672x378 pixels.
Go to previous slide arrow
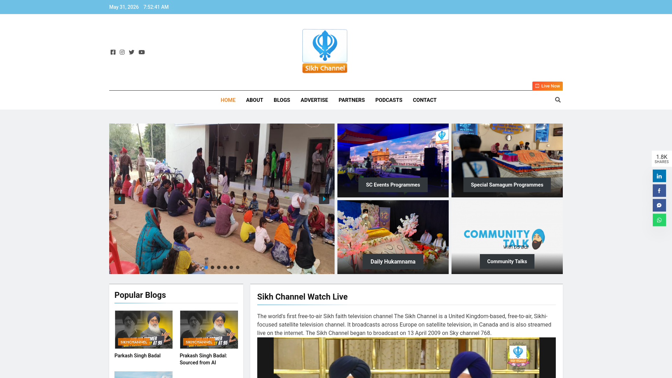point(120,199)
